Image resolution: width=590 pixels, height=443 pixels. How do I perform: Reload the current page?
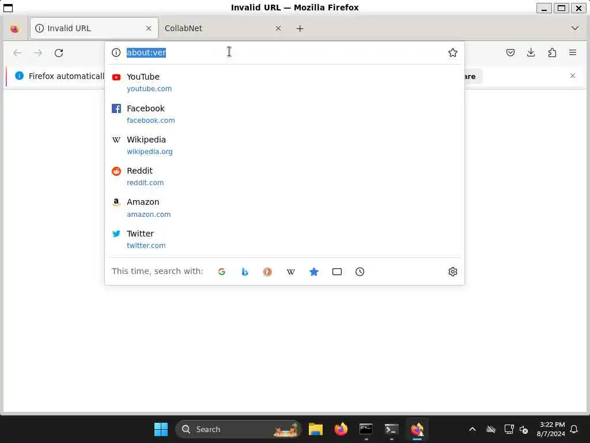59,52
